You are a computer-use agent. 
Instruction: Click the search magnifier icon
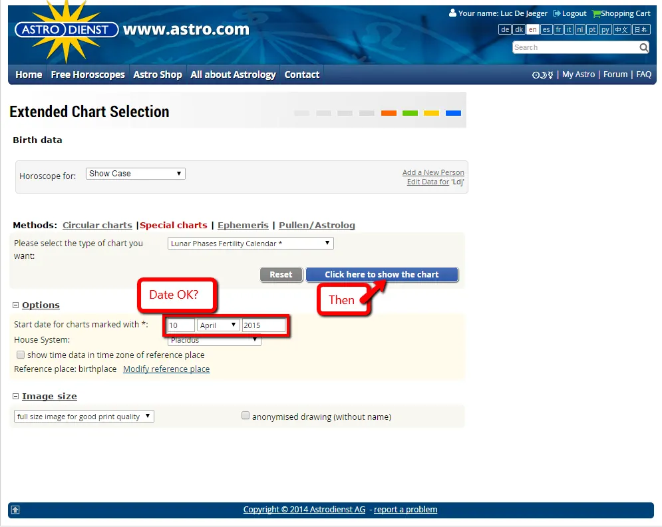[x=645, y=47]
